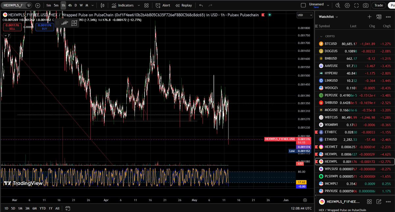Set chart range to 3M

[x=27, y=208]
